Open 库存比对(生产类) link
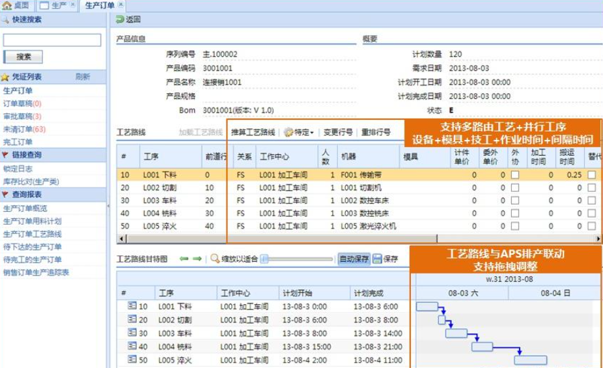 [31, 182]
